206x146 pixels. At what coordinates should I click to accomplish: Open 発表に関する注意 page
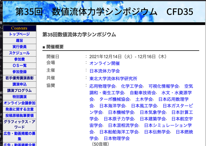(x=20, y=109)
